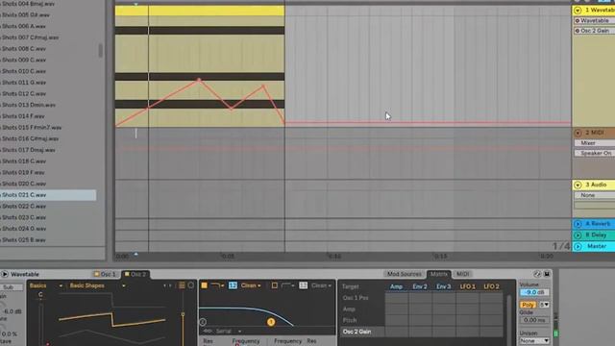The width and height of the screenshot is (615, 346).
Task: Select the Env 3 column header
Action: click(x=444, y=286)
